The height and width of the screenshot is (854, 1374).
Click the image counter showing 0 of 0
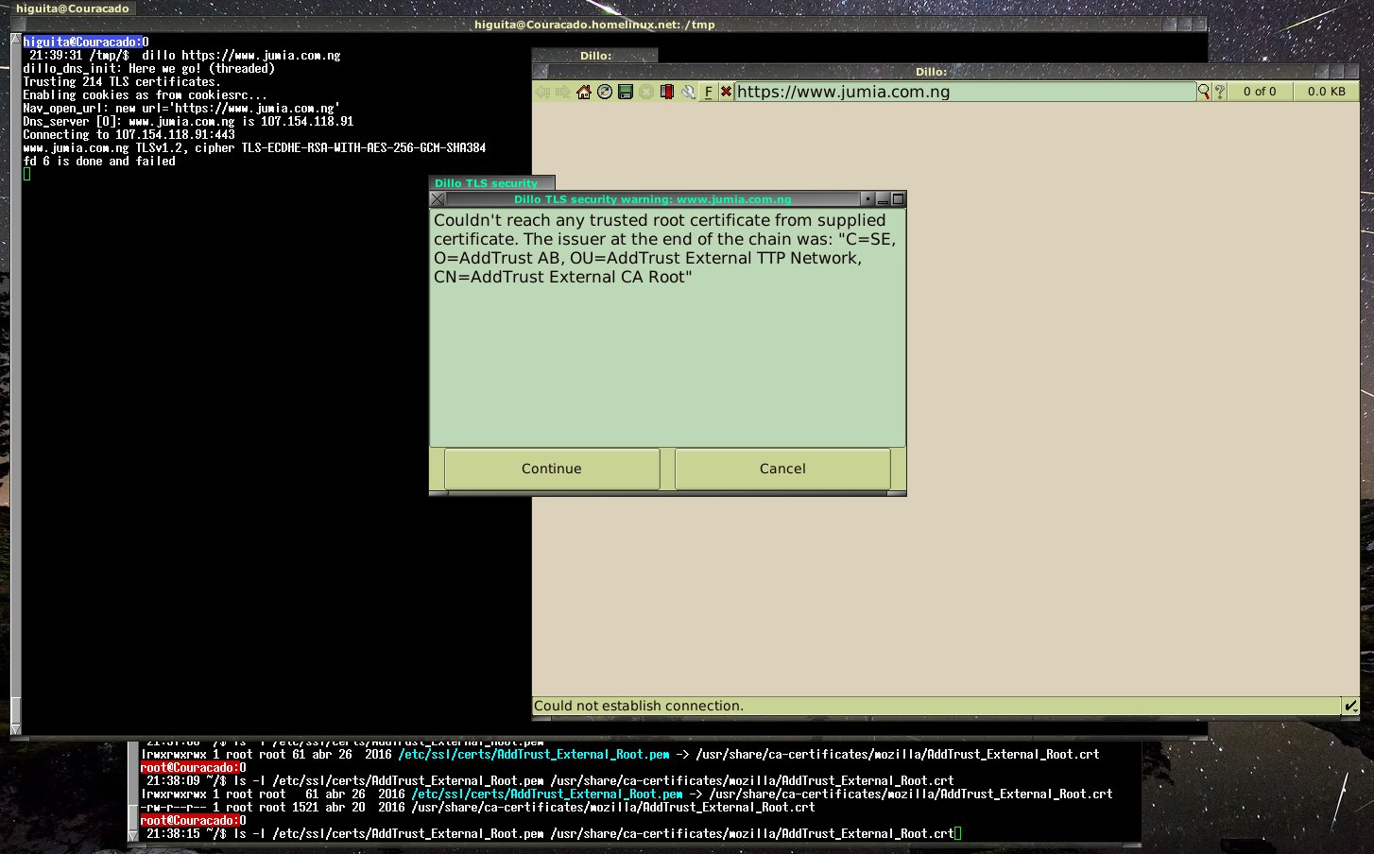[x=1260, y=92]
